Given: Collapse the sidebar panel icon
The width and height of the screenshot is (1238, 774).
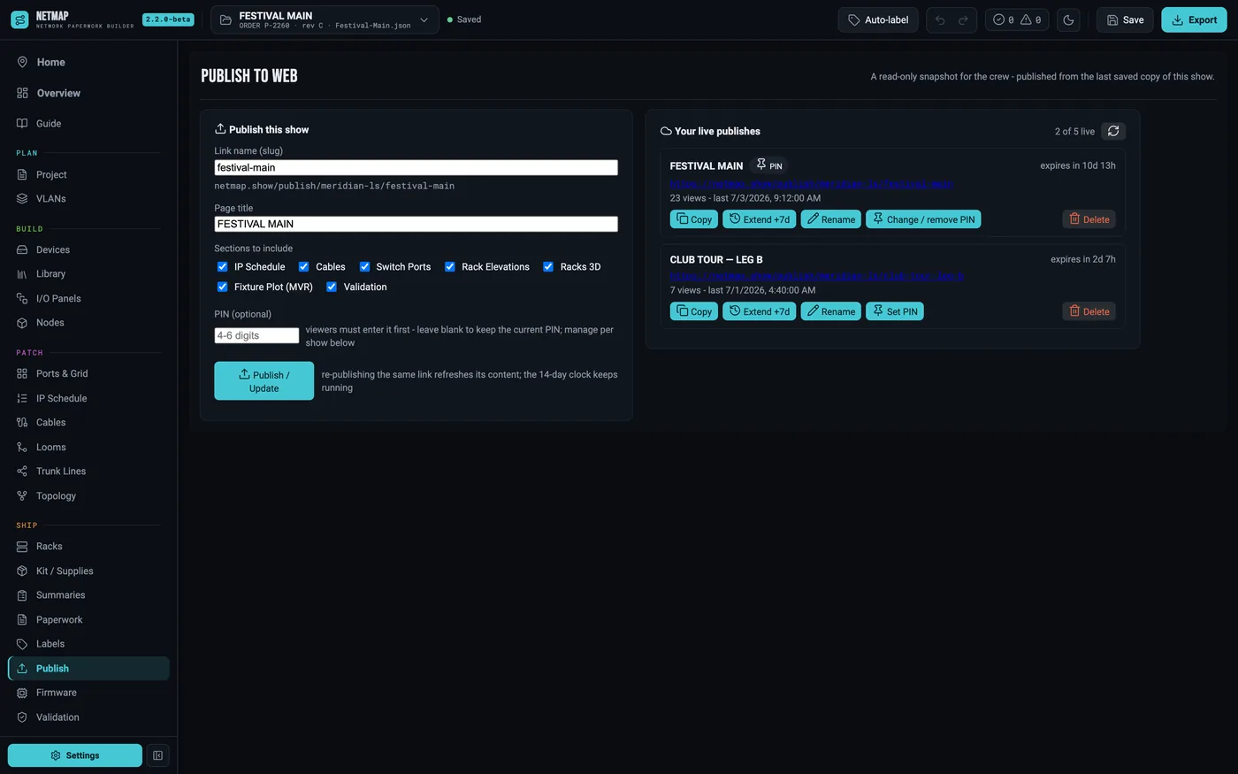Looking at the screenshot, I should pos(157,755).
